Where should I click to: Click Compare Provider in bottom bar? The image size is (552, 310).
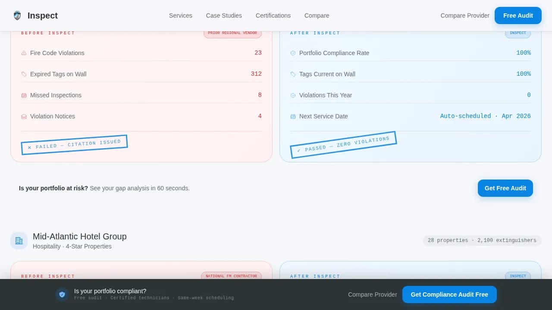point(373,294)
